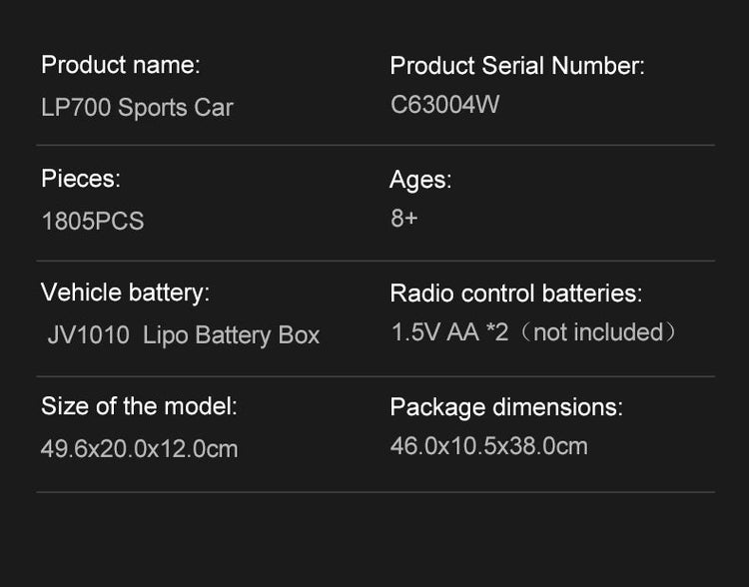Select the 49.6x20.0x12.0cm model size

(139, 448)
